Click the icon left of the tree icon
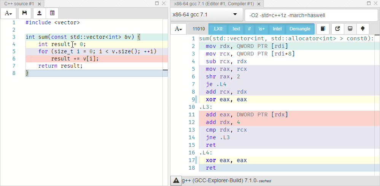Viewport: 380px width, 186px height. pyautogui.click(x=350, y=29)
